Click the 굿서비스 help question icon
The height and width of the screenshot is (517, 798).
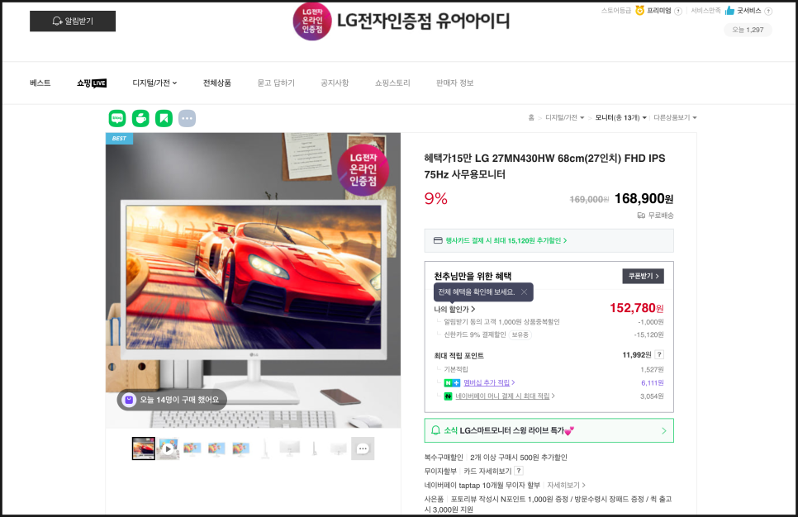pyautogui.click(x=768, y=12)
